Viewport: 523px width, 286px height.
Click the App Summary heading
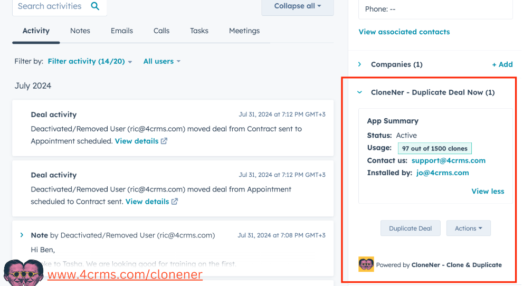click(x=393, y=121)
